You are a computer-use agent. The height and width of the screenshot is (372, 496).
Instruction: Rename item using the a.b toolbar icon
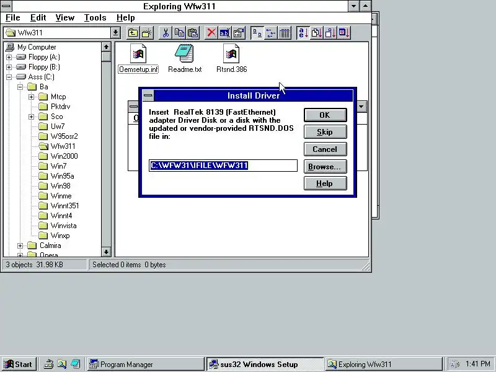click(x=225, y=33)
